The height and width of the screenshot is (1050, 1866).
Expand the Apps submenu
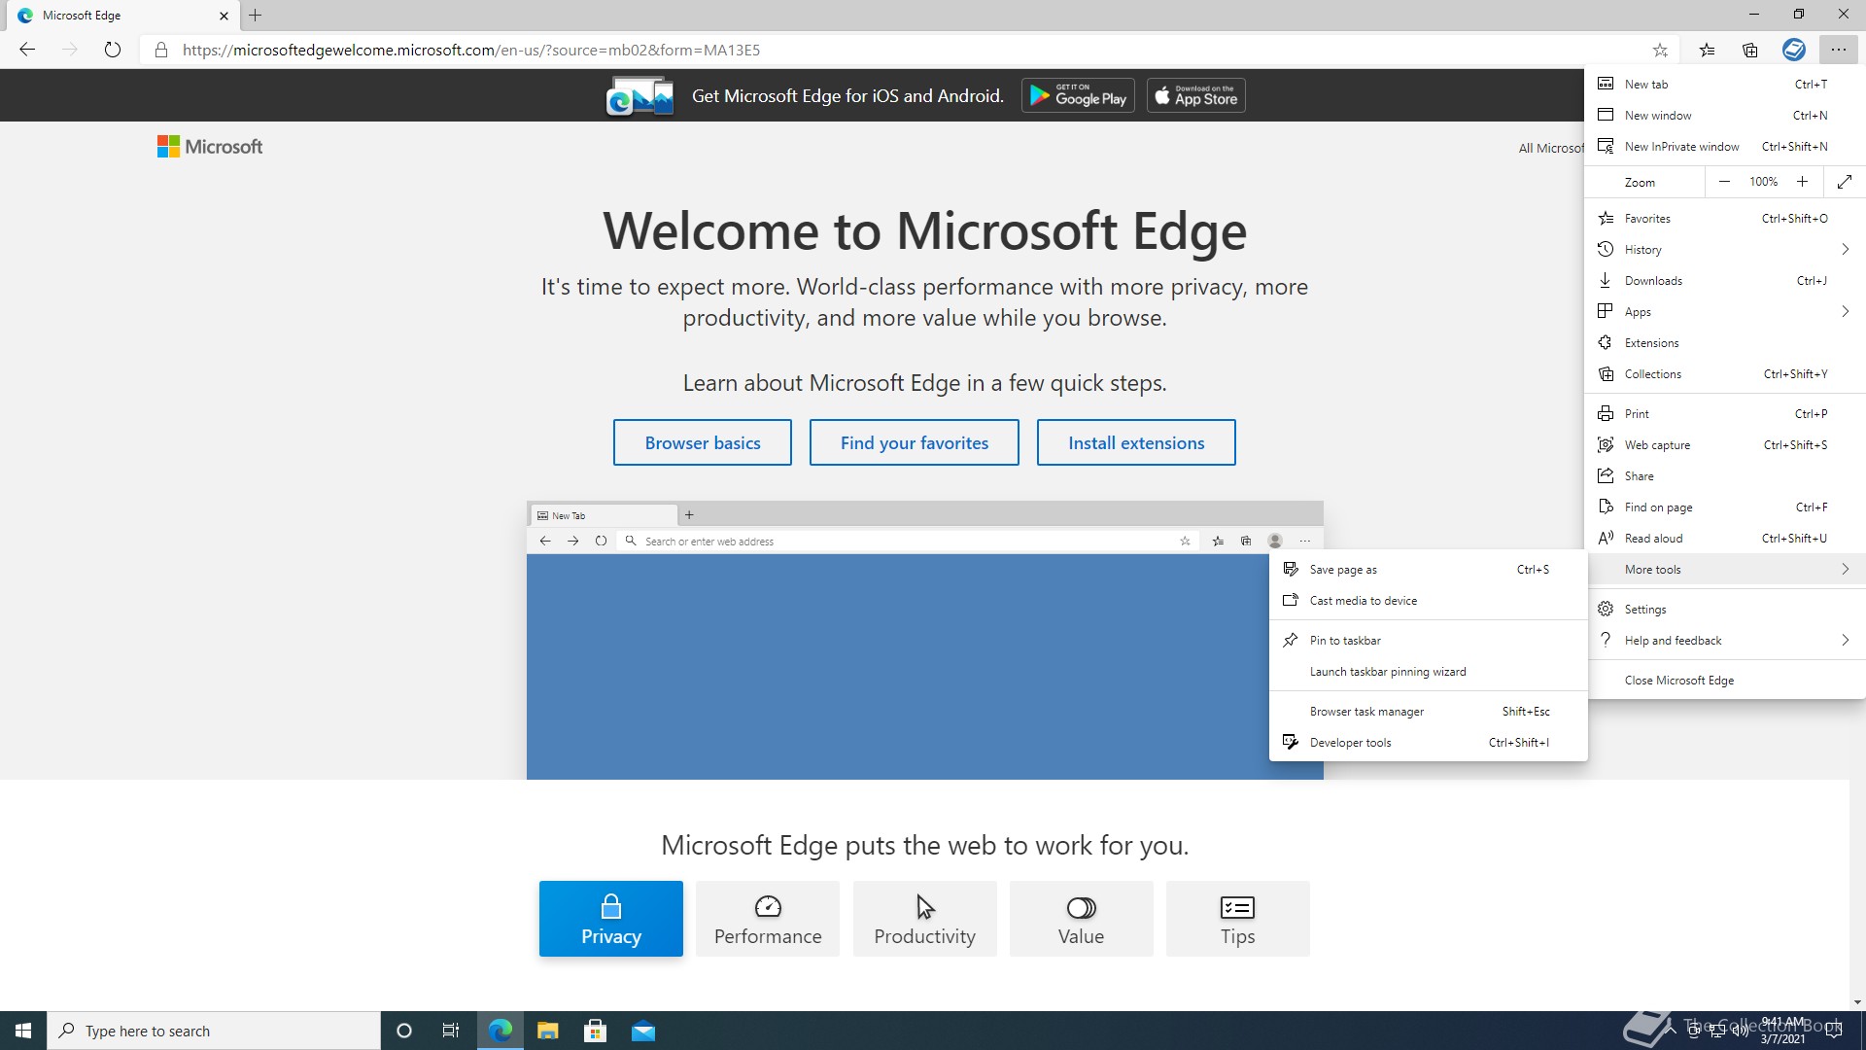(x=1725, y=312)
